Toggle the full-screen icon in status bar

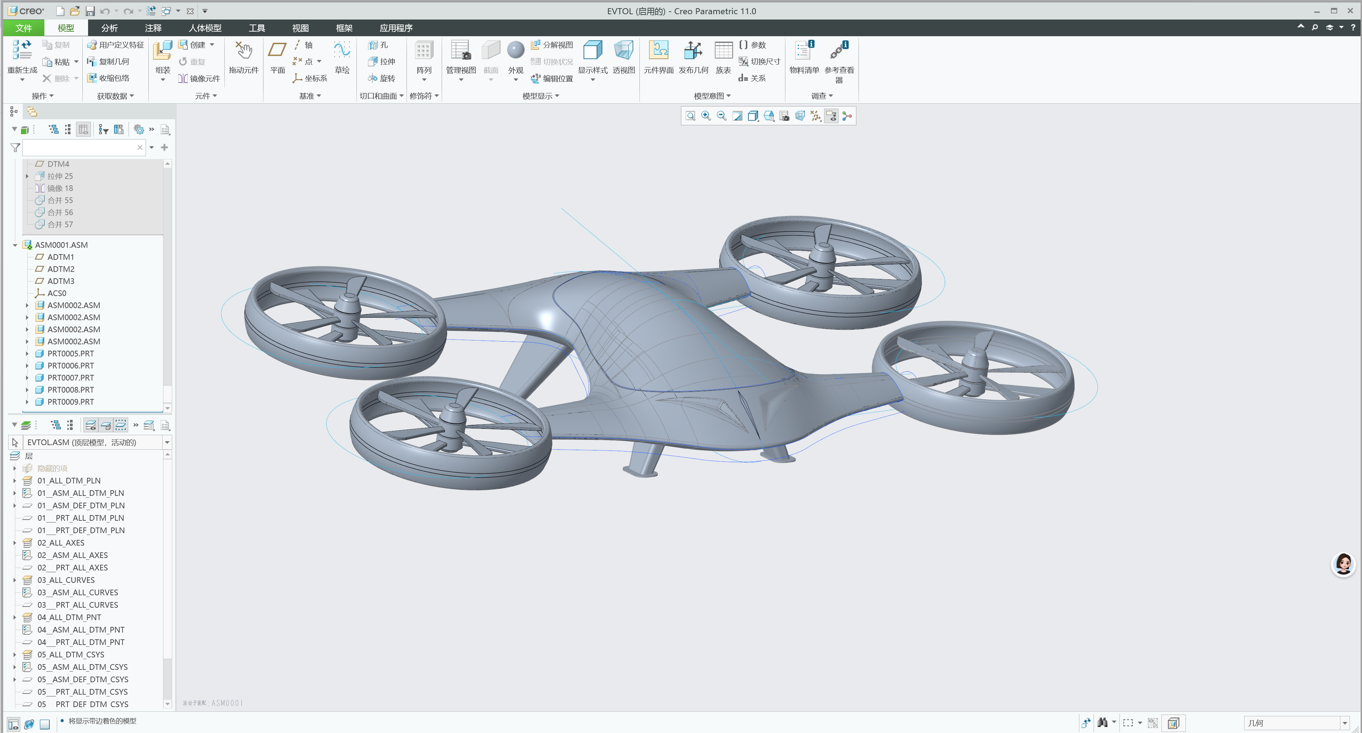(x=45, y=724)
